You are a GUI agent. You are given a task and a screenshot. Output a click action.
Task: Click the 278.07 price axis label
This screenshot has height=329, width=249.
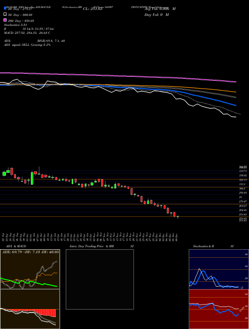243,201
